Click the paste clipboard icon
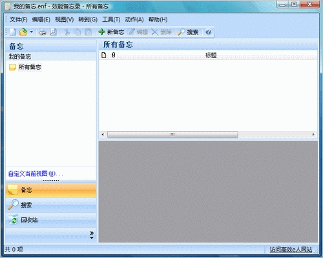323x258 pixels. coord(88,32)
